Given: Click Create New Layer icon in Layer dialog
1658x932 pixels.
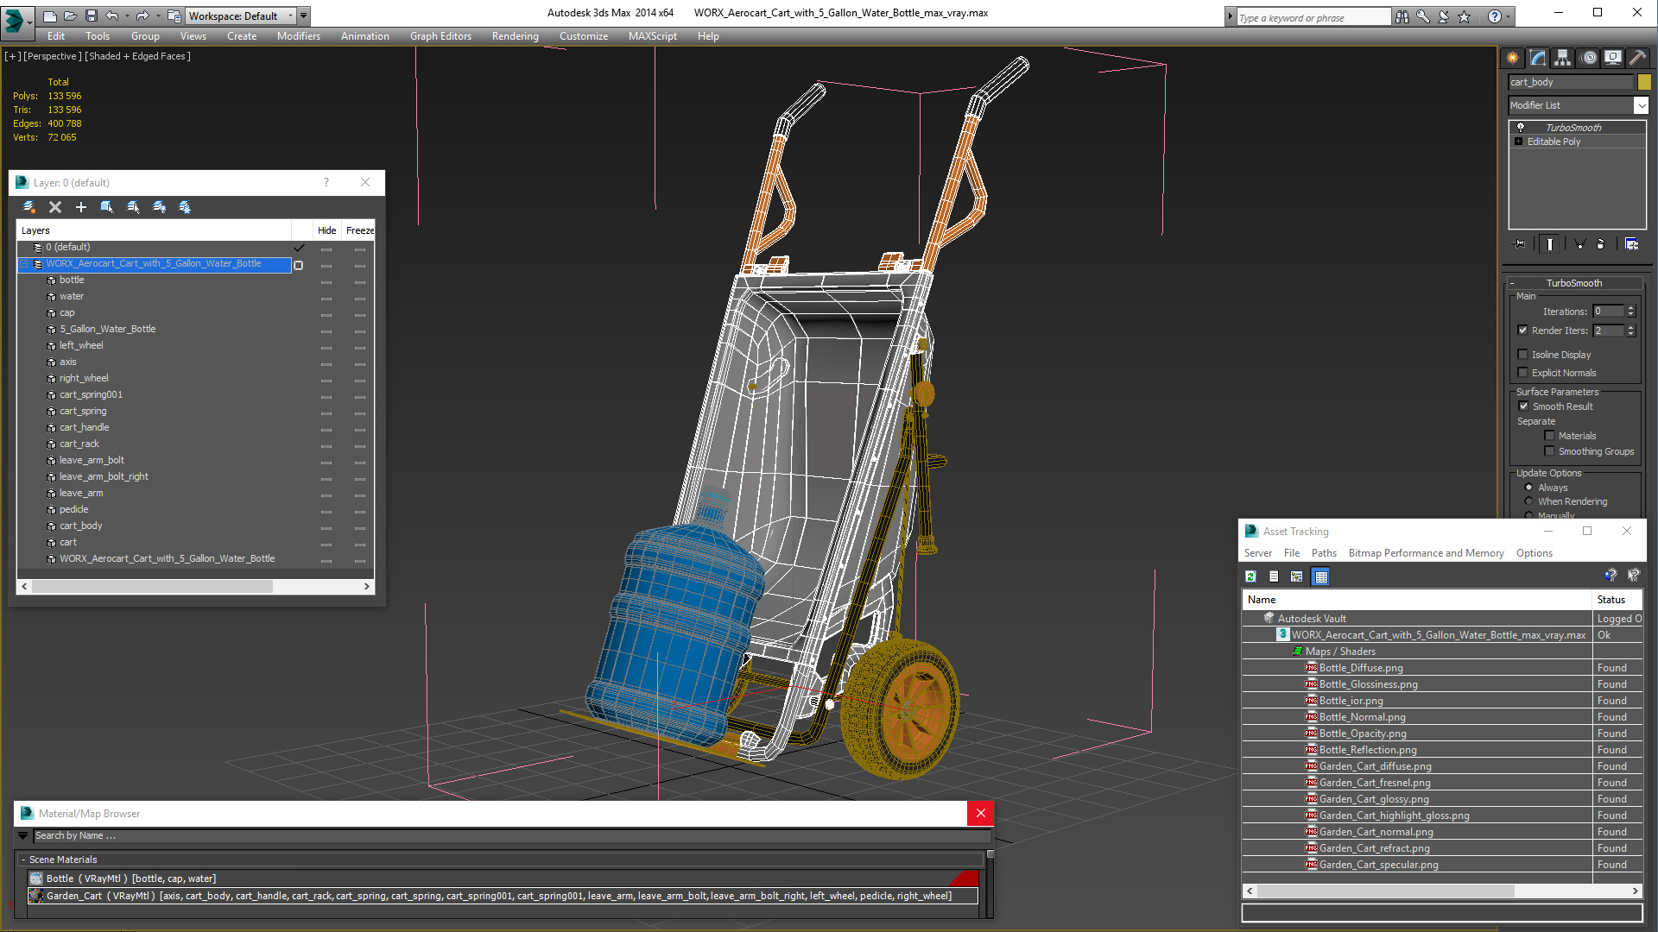Looking at the screenshot, I should 29,207.
